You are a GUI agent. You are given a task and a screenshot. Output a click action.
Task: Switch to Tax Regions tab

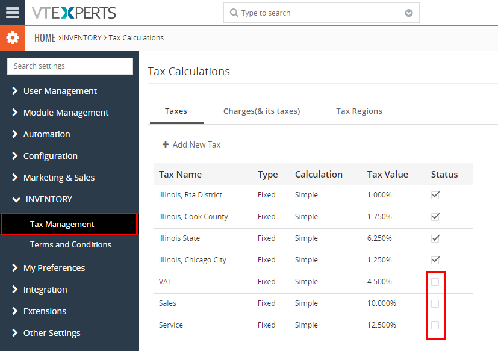pyautogui.click(x=359, y=111)
